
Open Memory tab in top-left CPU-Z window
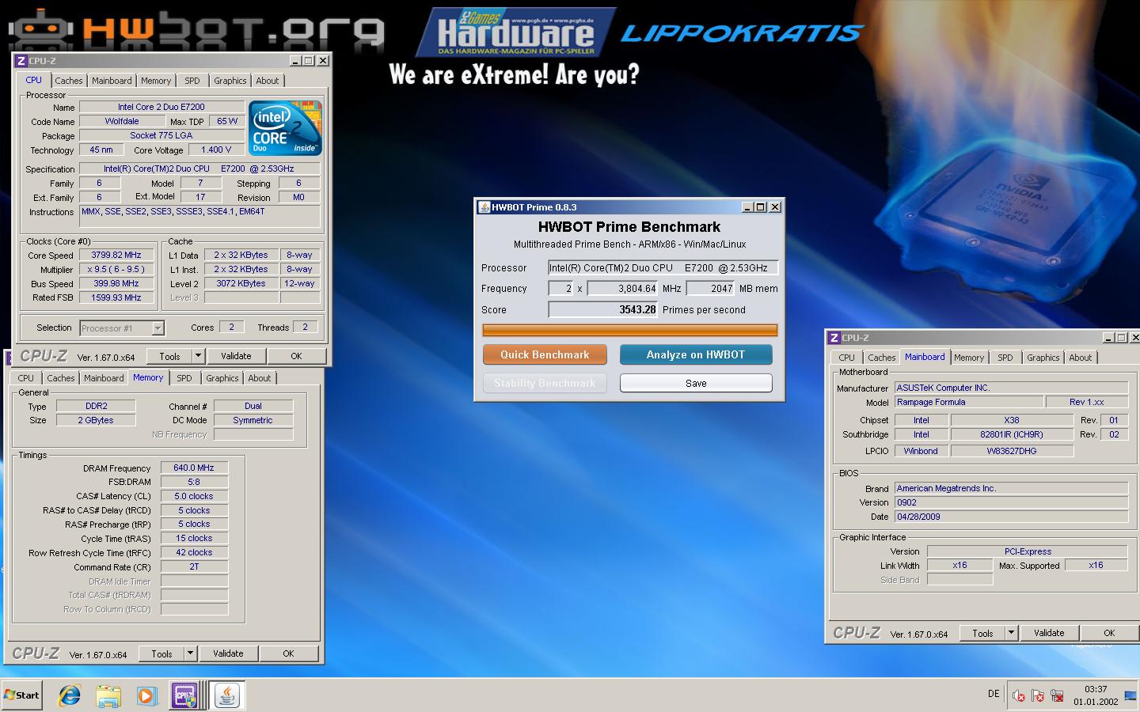pyautogui.click(x=156, y=81)
